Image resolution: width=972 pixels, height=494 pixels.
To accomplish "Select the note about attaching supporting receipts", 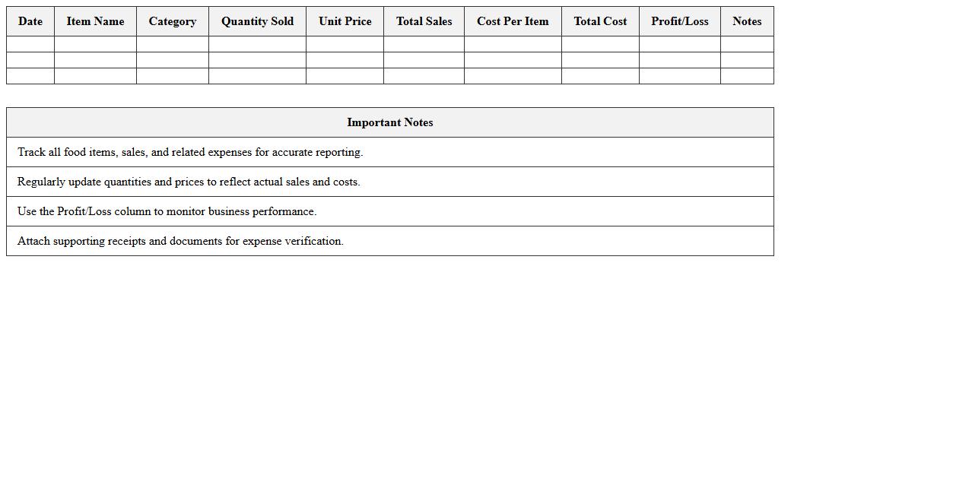I will click(180, 241).
